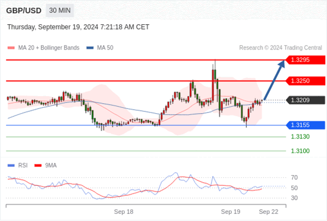Click the RSI 70 axis label

[294, 177]
